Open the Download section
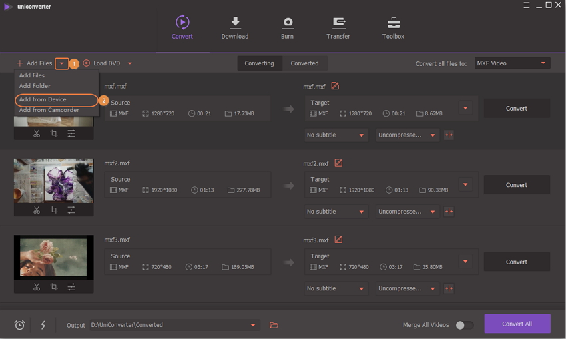Image resolution: width=566 pixels, height=339 pixels. 235,27
